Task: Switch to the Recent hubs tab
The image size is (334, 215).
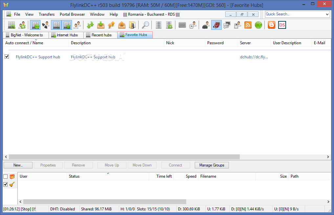Action: (100, 35)
